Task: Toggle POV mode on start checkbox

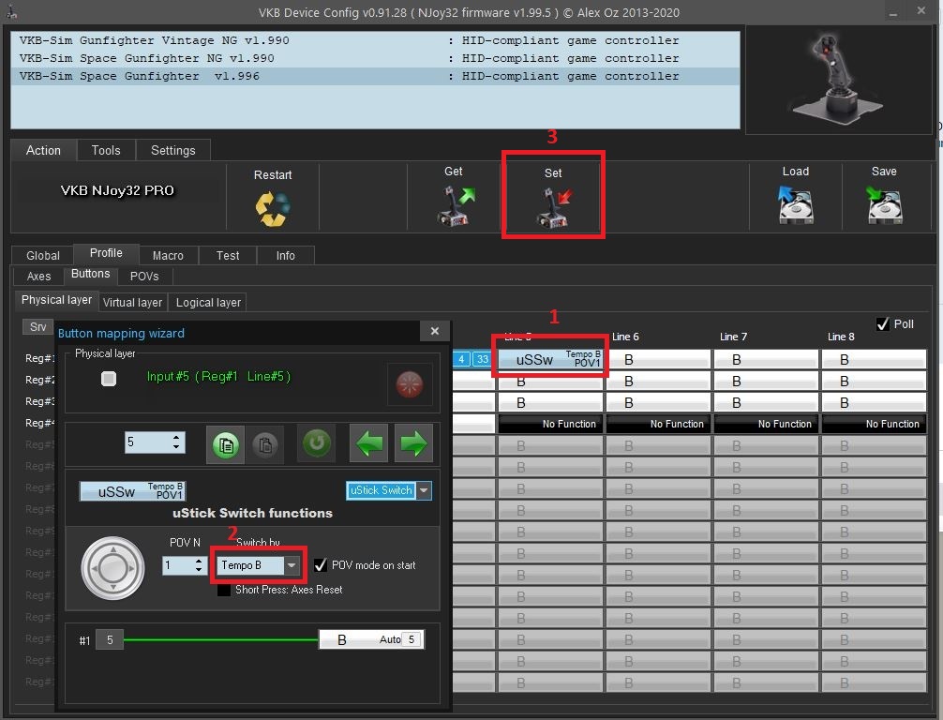Action: coord(321,564)
